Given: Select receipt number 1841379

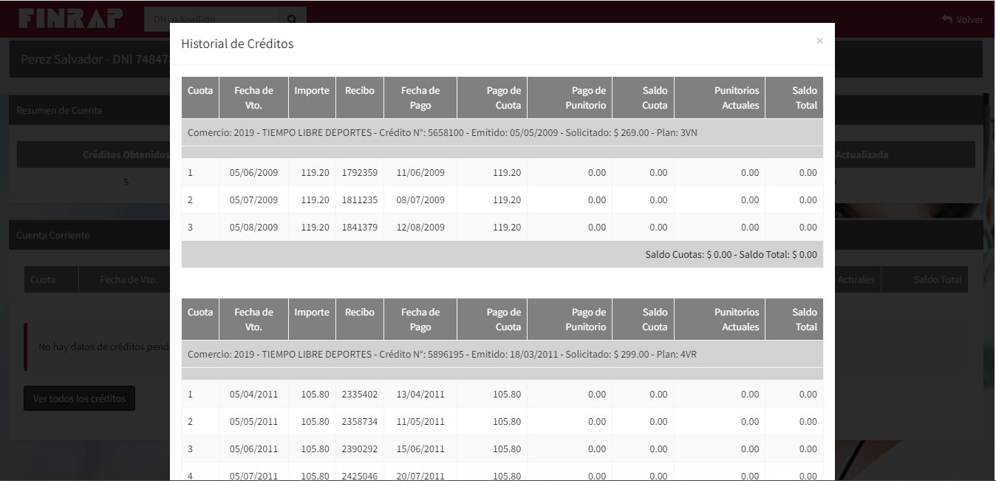Looking at the screenshot, I should [x=360, y=228].
